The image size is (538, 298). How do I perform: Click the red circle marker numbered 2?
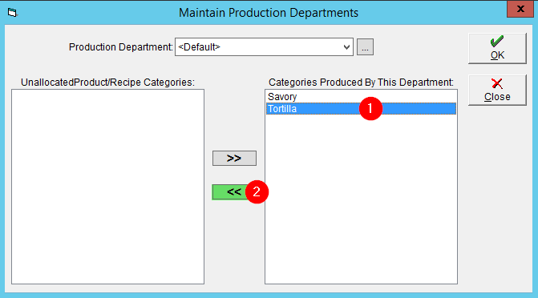(x=257, y=191)
